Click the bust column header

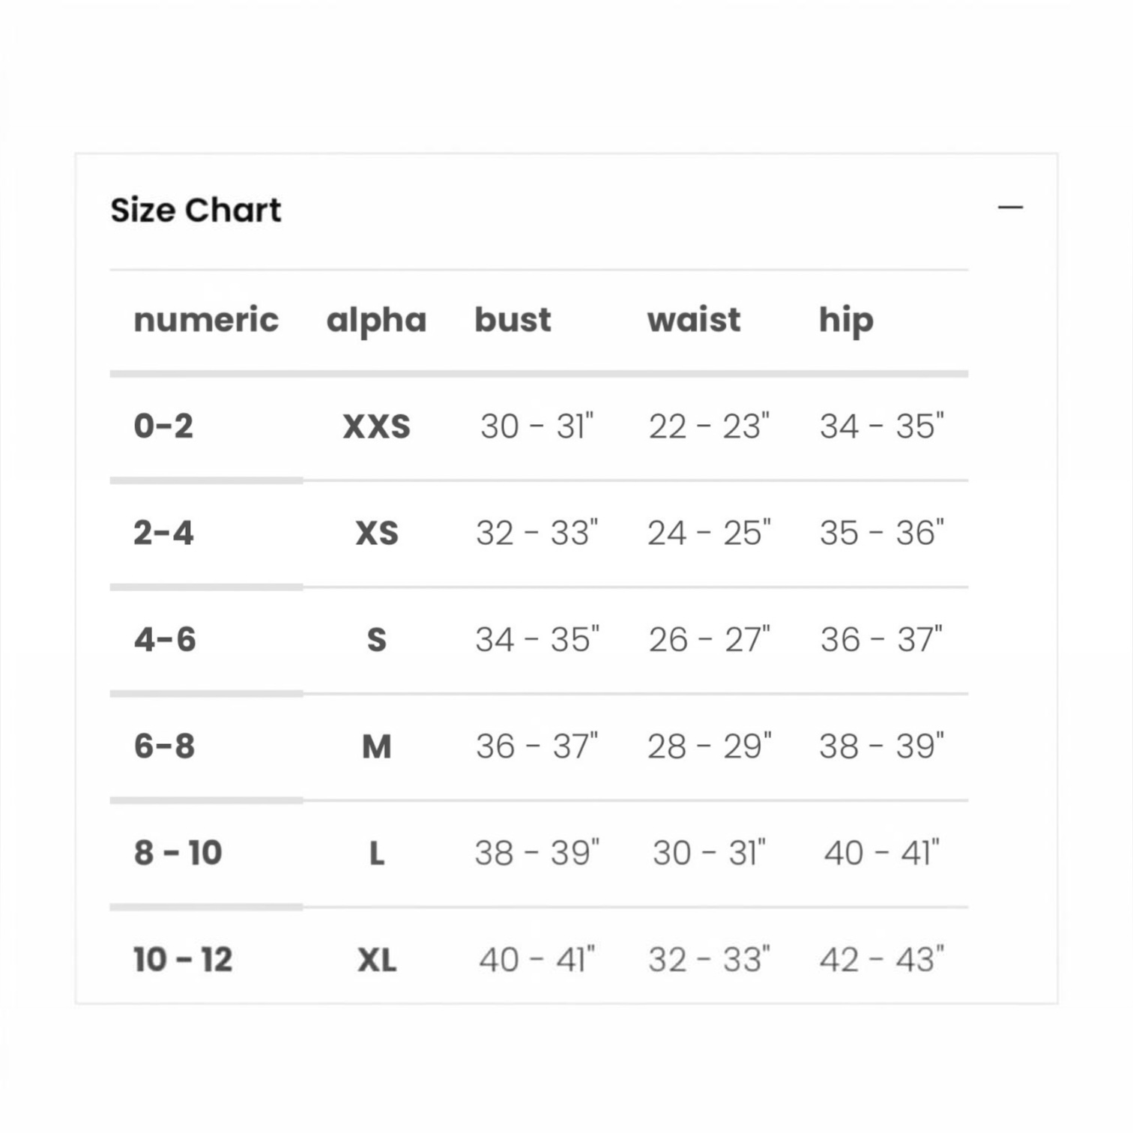pyautogui.click(x=513, y=319)
